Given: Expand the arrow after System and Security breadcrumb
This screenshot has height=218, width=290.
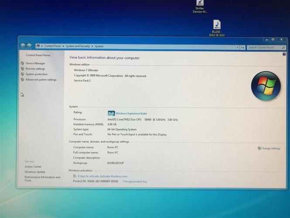Looking at the screenshot, I should click(x=92, y=46).
